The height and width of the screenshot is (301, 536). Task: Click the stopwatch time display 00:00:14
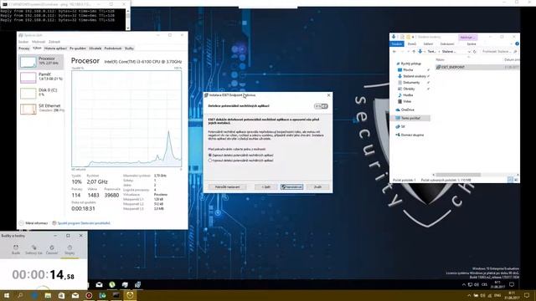(43, 275)
